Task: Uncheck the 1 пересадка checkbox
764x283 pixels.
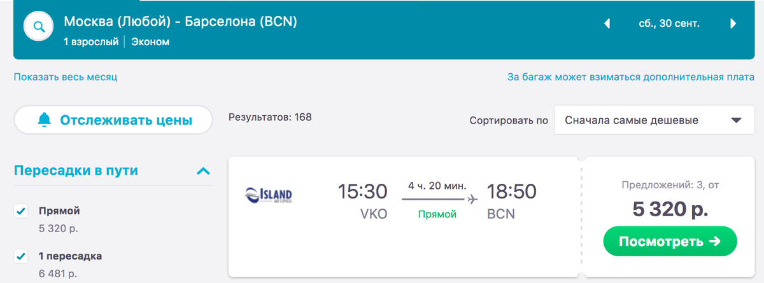Action: 21,256
